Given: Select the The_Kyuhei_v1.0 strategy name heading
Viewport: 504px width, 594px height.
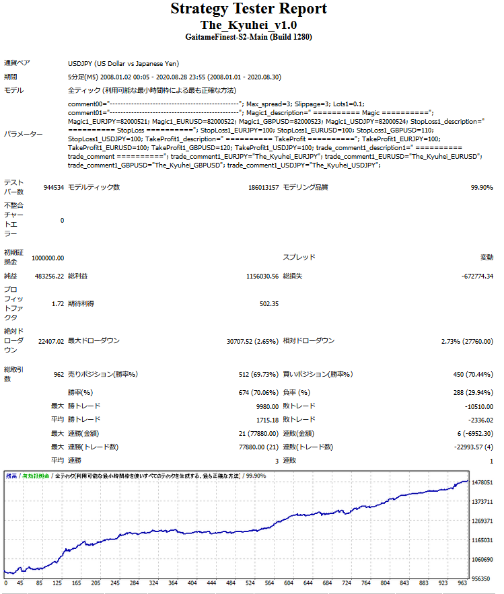Looking at the screenshot, I should [x=248, y=25].
